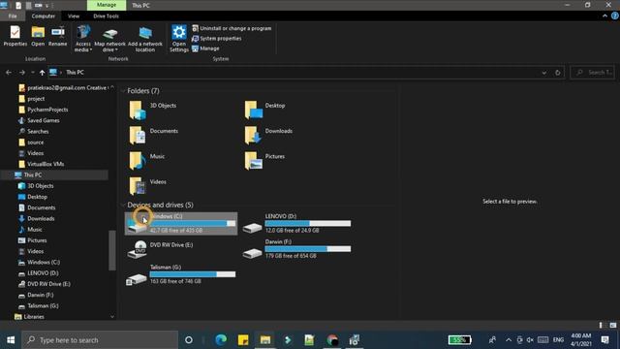Viewport: 620px width, 349px height.
Task: Refresh the This PC view
Action: [558, 73]
